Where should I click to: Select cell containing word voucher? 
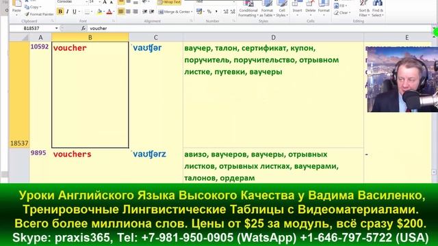coord(90,94)
